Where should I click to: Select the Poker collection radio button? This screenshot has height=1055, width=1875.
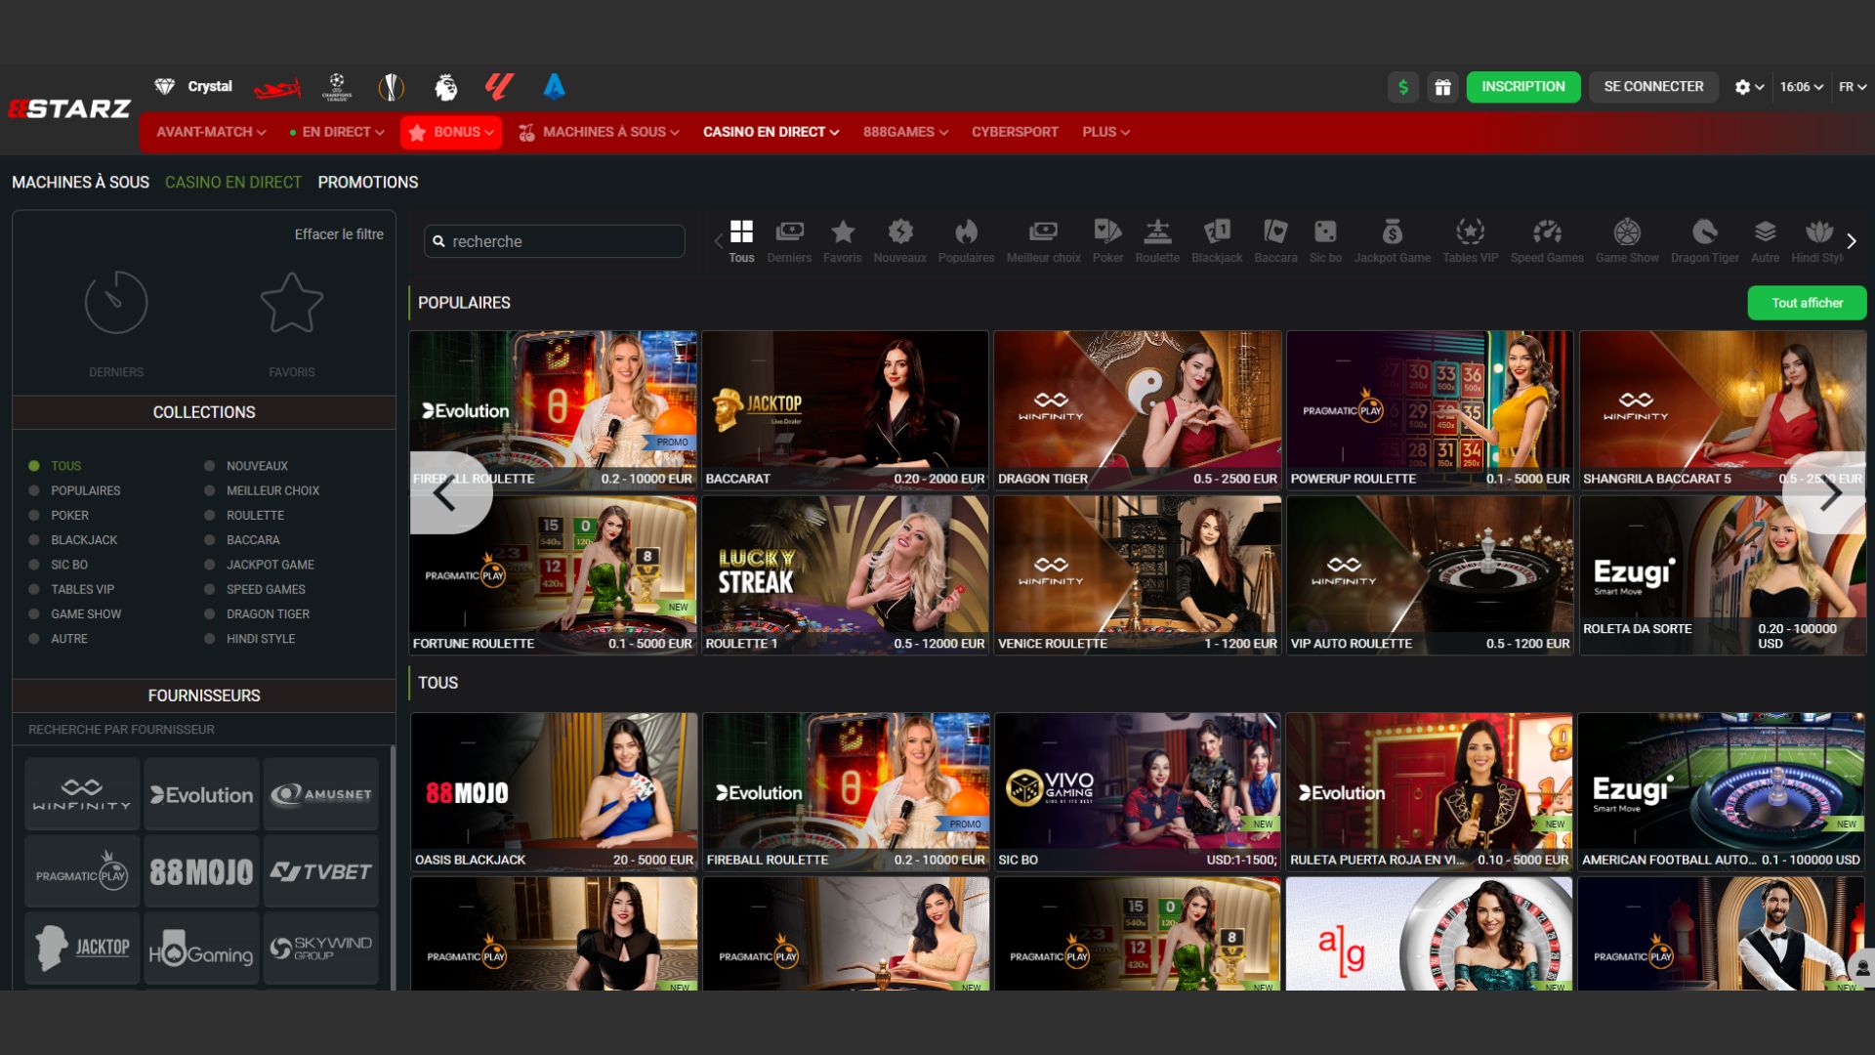point(35,516)
